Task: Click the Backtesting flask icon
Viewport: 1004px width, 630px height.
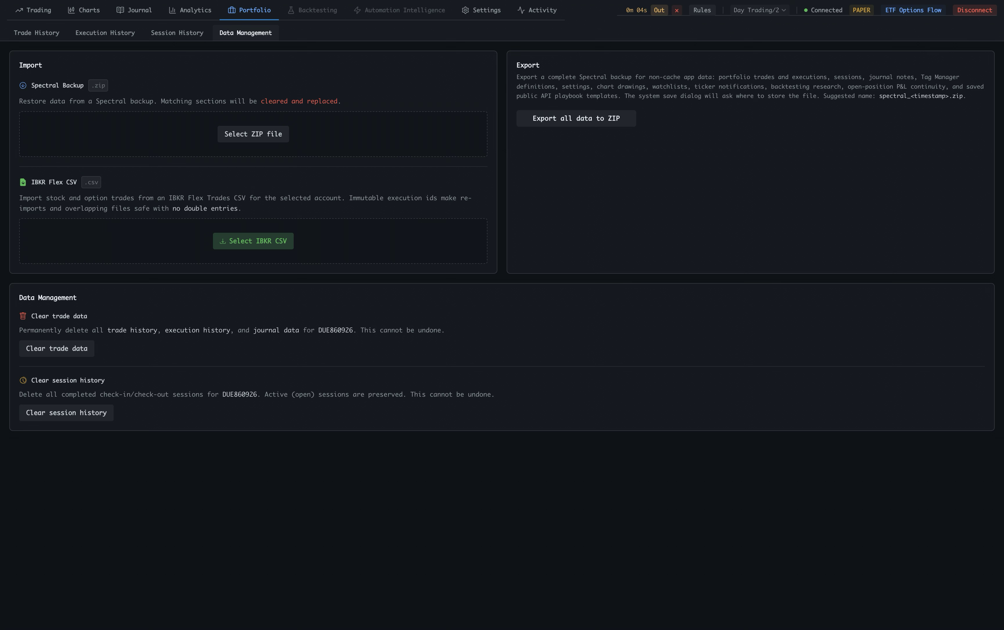Action: click(x=291, y=10)
